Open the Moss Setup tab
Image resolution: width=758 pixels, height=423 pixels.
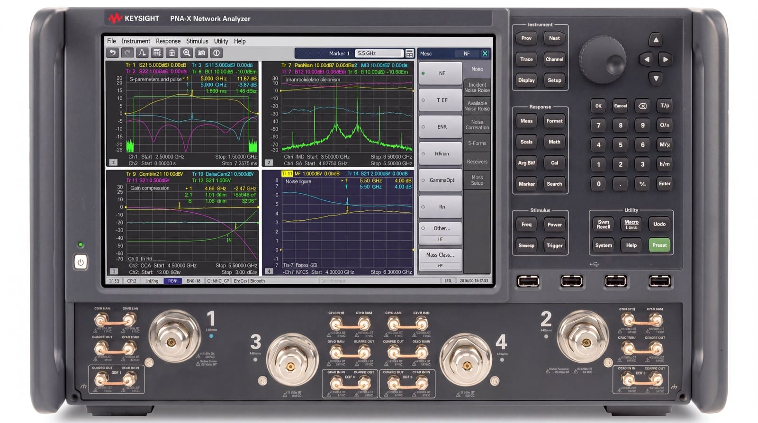tap(477, 180)
